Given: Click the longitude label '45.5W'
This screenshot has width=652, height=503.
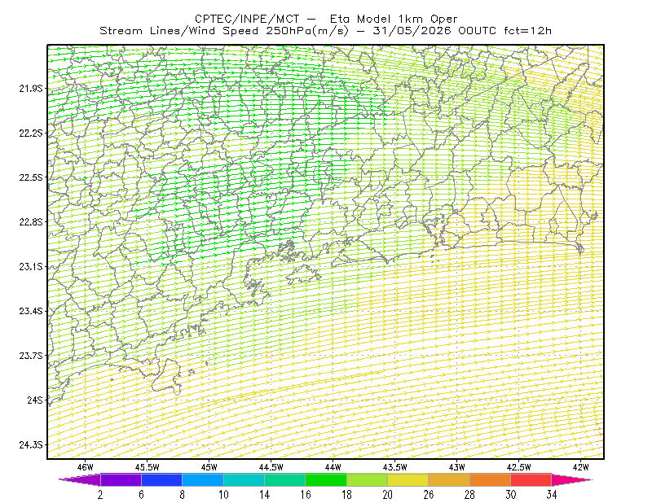Looking at the screenshot, I should 148,467.
